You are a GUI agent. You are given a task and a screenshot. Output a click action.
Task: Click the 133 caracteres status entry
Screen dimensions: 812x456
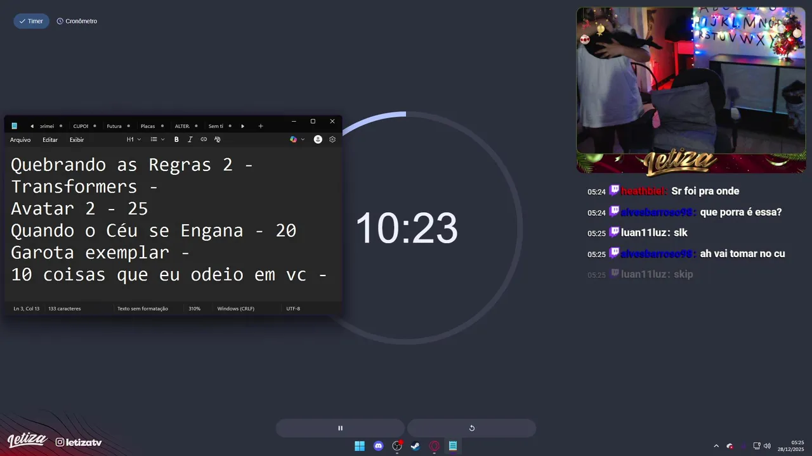tap(65, 308)
